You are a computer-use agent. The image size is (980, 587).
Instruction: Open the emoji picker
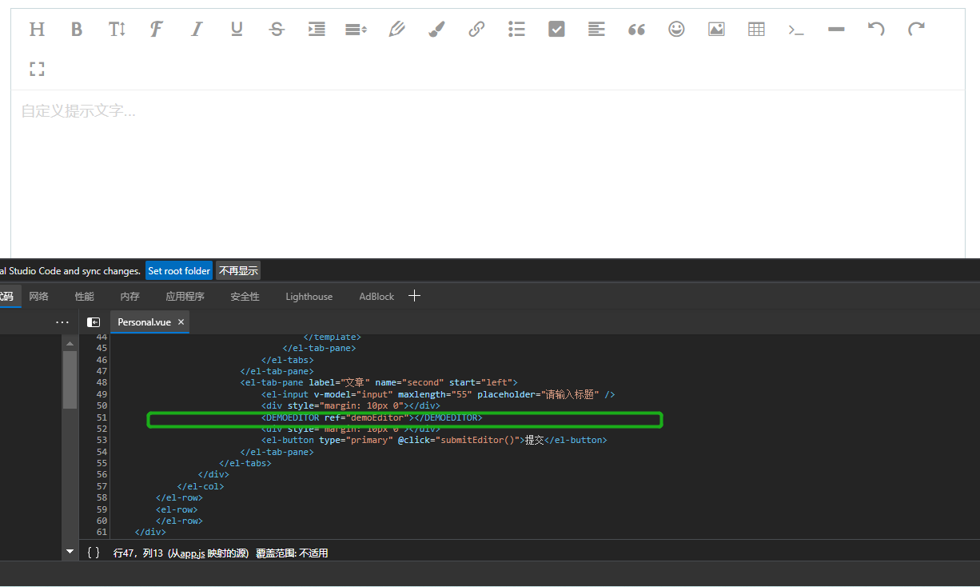pyautogui.click(x=676, y=30)
